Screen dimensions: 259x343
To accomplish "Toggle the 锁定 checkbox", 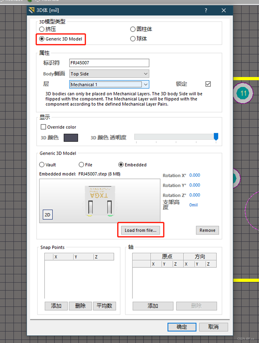I will coord(208,84).
